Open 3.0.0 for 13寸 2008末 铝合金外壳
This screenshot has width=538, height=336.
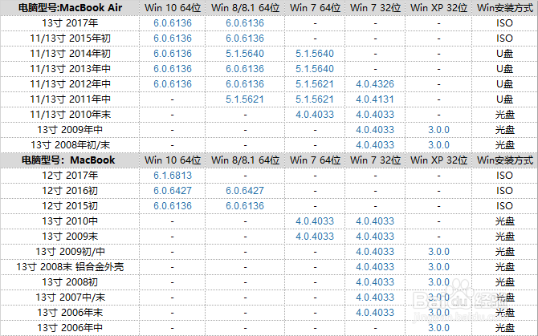pos(439,267)
